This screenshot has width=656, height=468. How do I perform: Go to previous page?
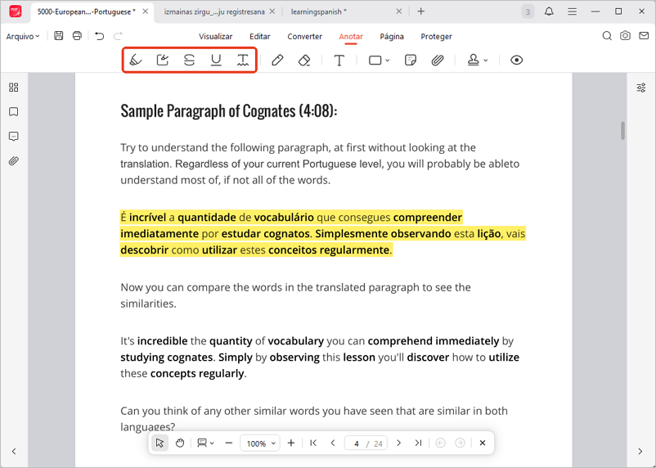coord(333,443)
